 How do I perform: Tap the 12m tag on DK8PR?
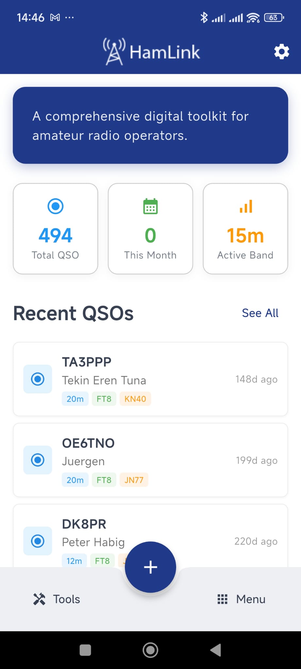pos(74,561)
